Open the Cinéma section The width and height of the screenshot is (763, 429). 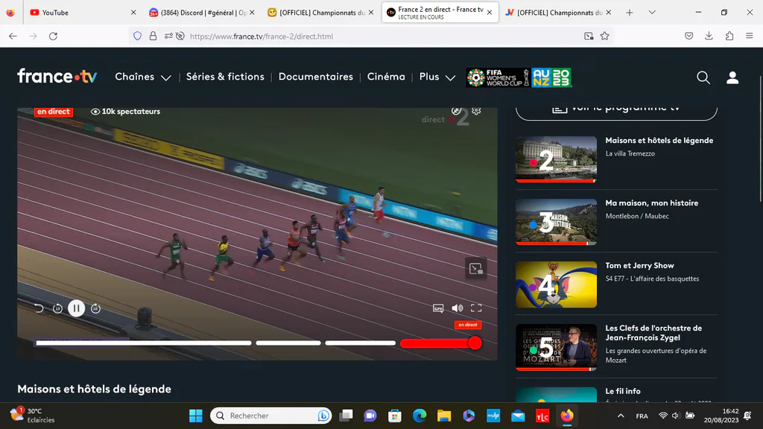pos(386,77)
